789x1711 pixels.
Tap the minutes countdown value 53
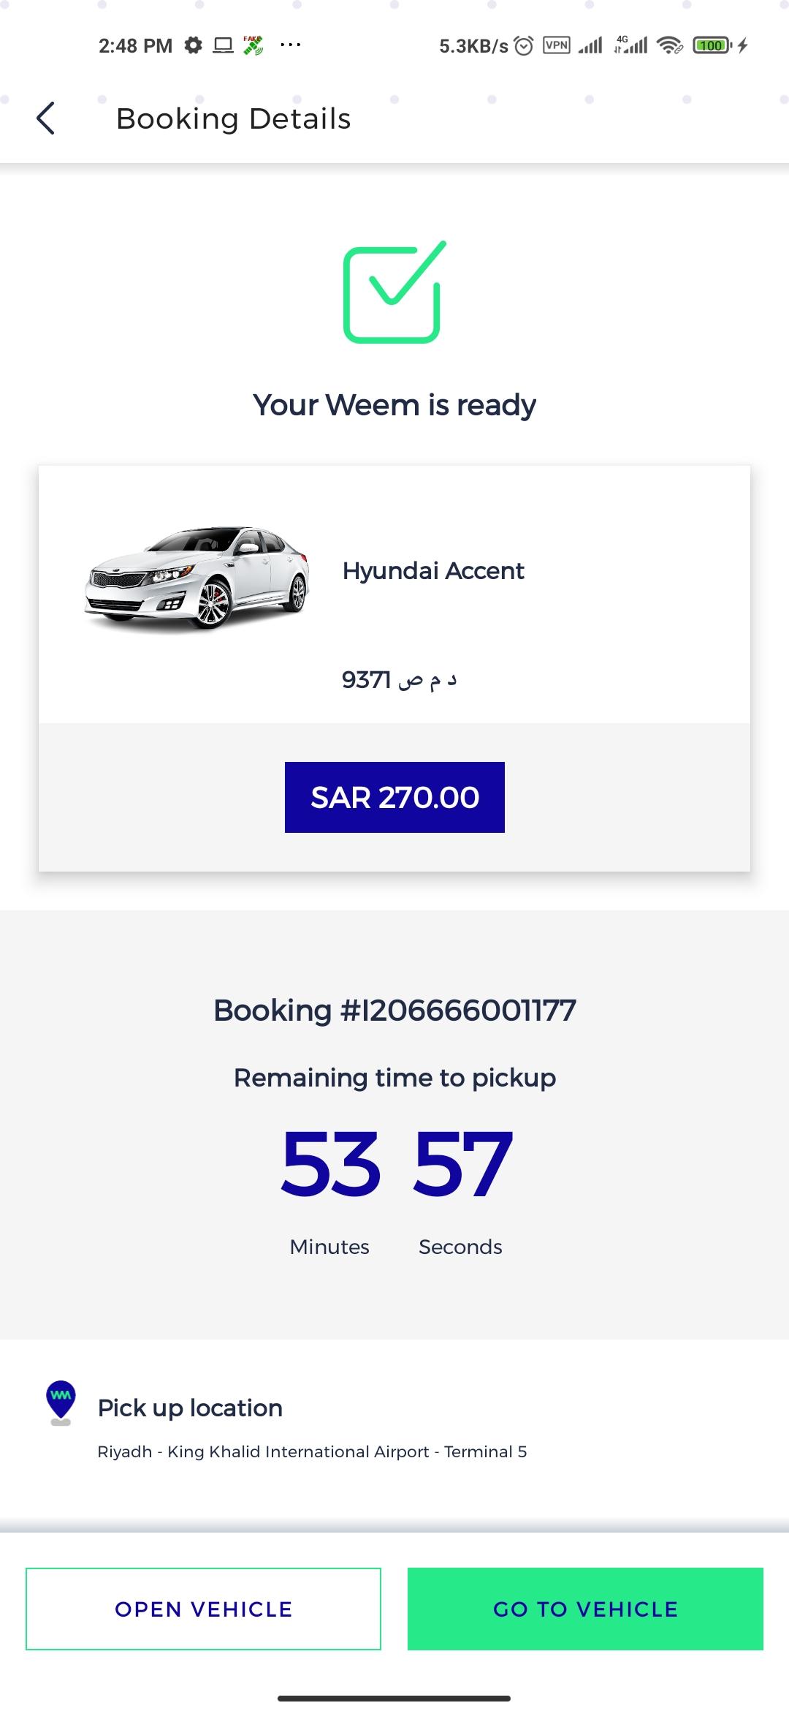tap(330, 1163)
